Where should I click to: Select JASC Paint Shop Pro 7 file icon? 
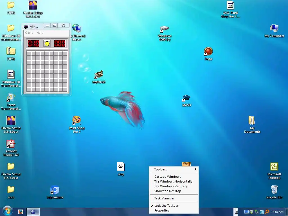click(x=230, y=5)
